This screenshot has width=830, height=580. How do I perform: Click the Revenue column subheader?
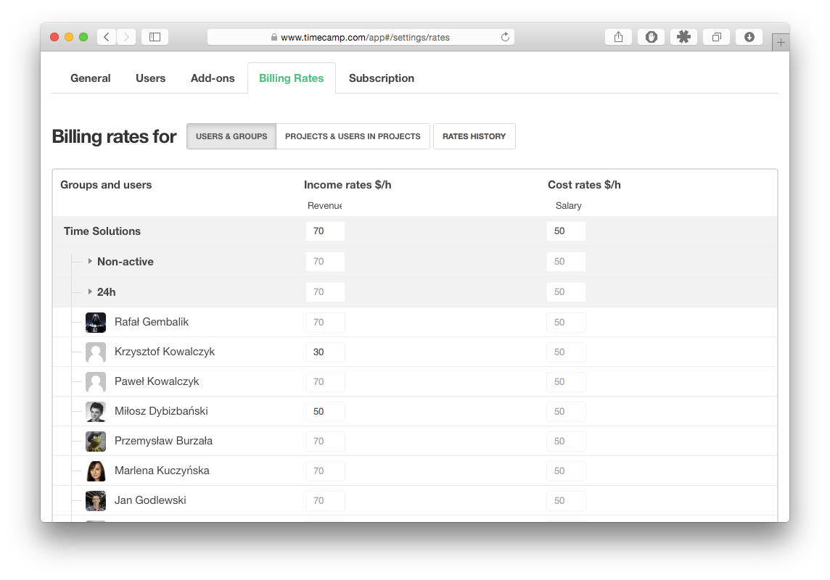point(324,206)
